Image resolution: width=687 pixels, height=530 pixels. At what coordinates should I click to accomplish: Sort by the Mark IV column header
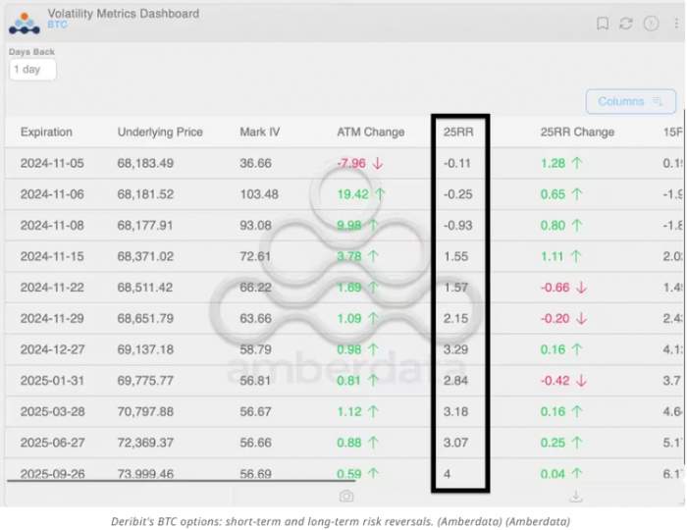click(x=259, y=132)
